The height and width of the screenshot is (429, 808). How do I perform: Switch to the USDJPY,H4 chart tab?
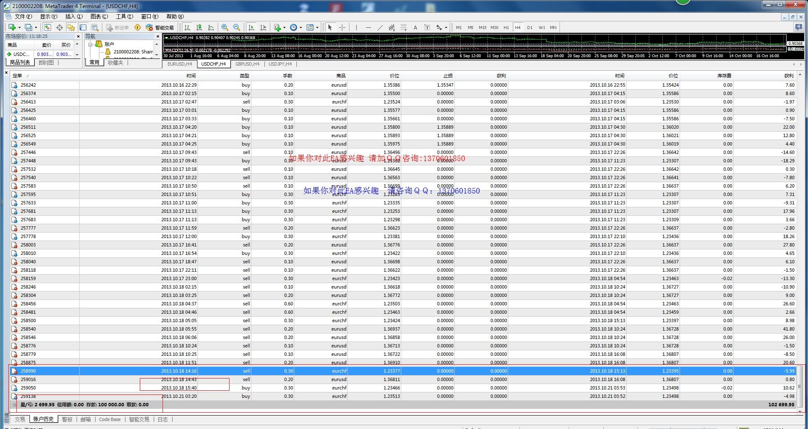point(280,64)
